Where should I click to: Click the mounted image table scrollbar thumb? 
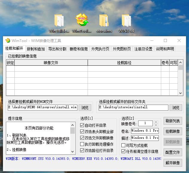[180, 67]
